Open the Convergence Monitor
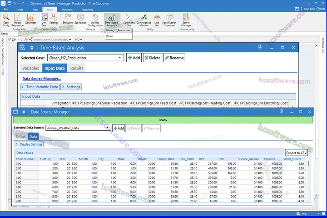The height and width of the screenshot is (218, 327). (144, 20)
